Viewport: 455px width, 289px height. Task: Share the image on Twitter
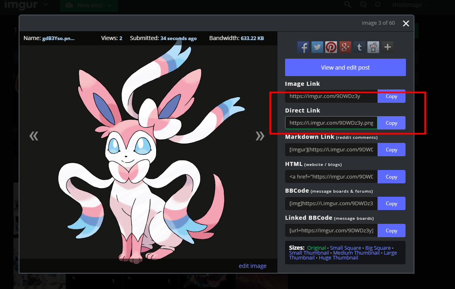[317, 47]
